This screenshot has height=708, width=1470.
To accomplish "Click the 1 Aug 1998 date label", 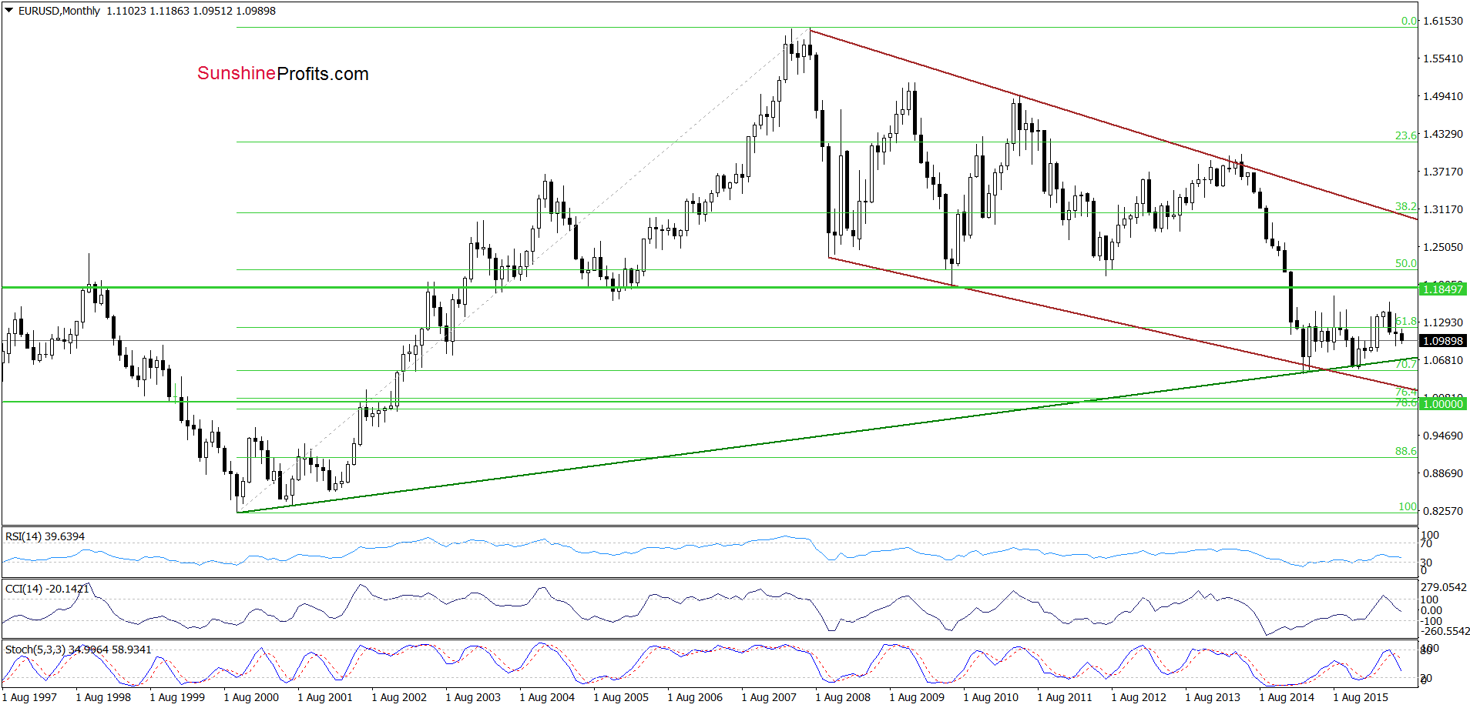I will coord(103,697).
